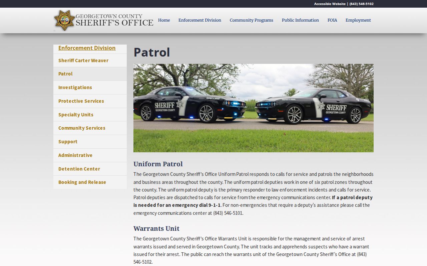Screen dimensions: 427x266
Task: Click the Patrol page title
Action: coord(152,53)
